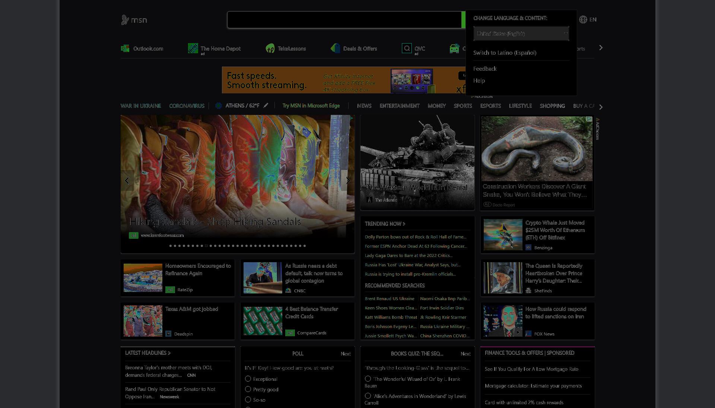Click the Benzinga source icon
715x408 pixels.
pos(528,247)
